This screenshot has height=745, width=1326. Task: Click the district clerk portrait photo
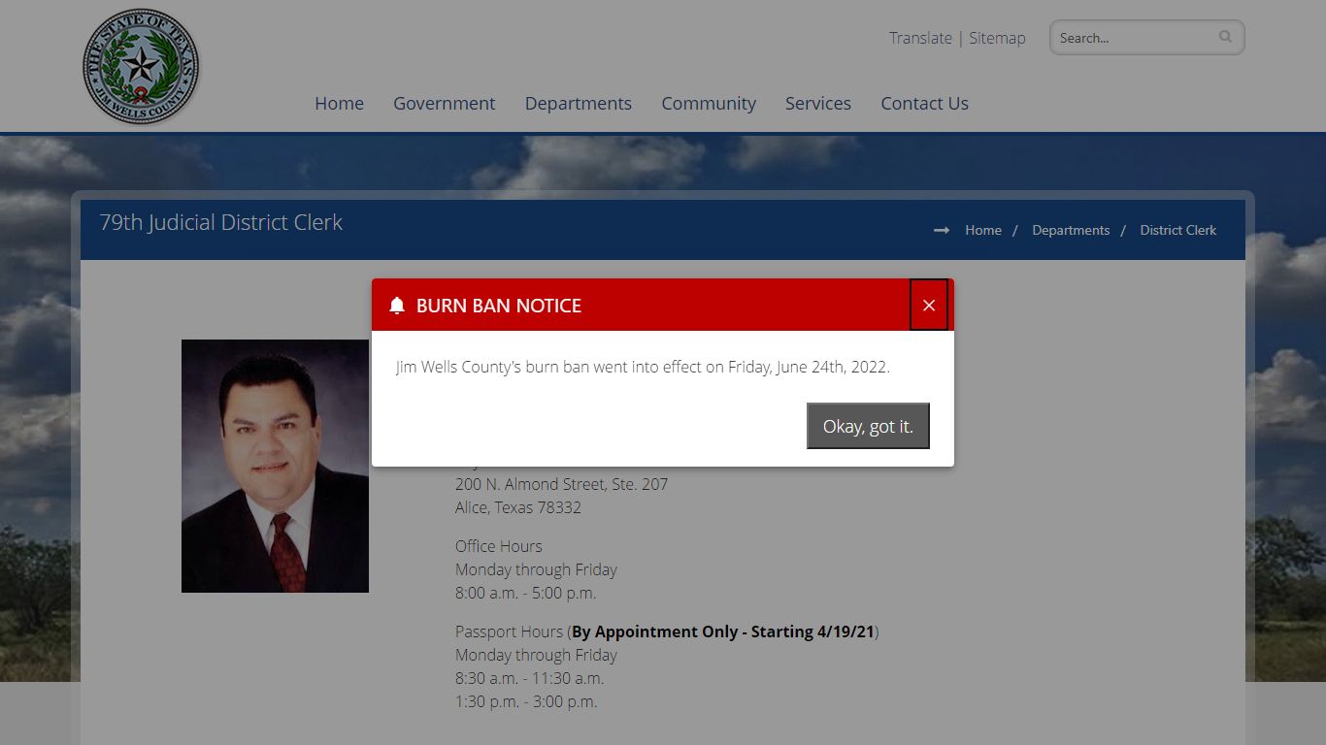(x=275, y=466)
